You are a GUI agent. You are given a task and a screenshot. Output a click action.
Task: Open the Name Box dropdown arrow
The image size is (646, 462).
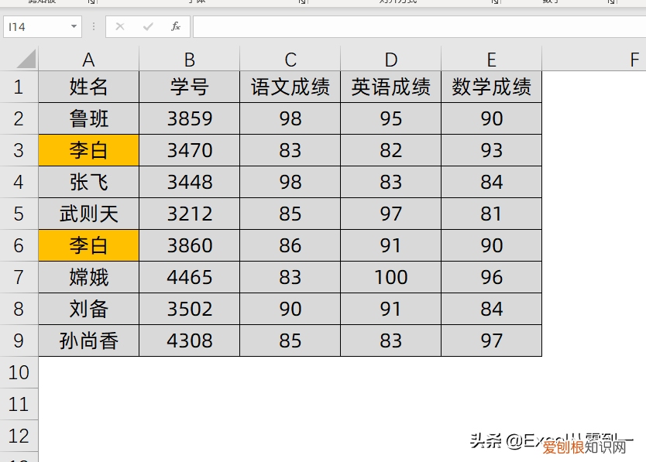pyautogui.click(x=72, y=26)
